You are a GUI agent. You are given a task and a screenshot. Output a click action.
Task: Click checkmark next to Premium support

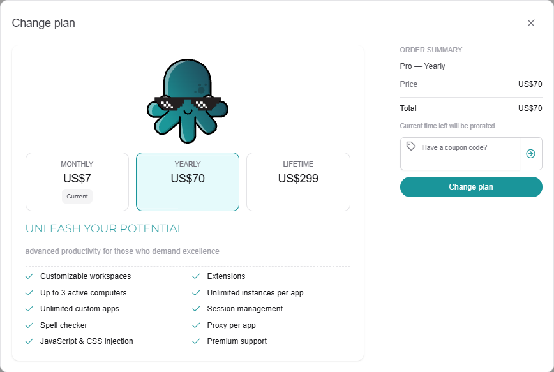[x=196, y=341]
